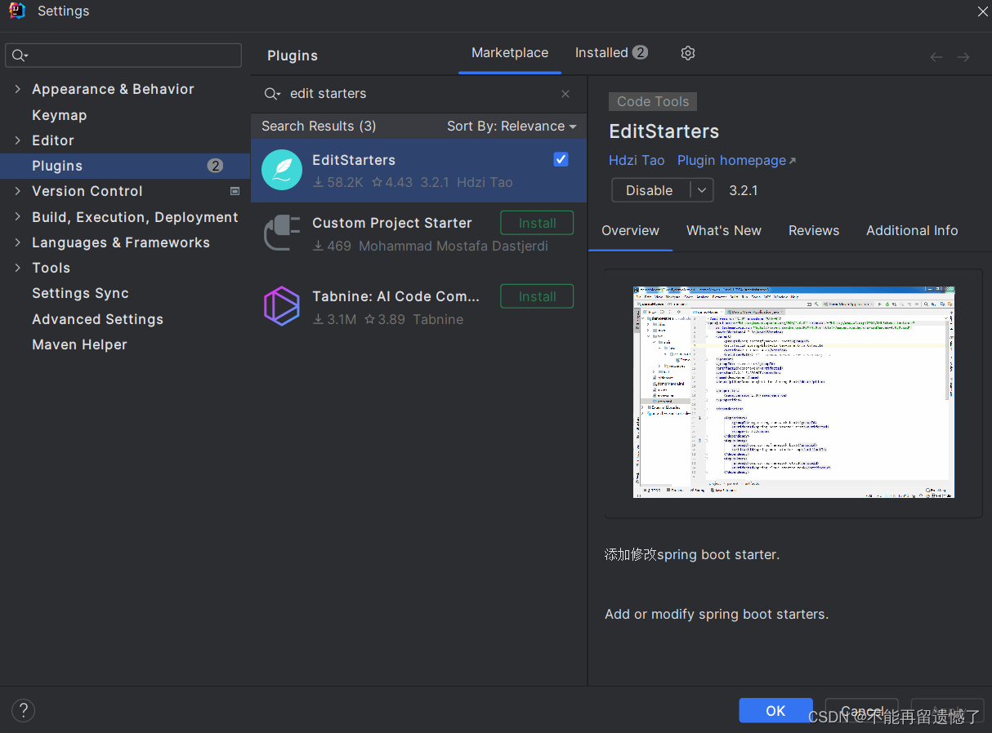
Task: Confirm with the OK button
Action: (x=775, y=710)
